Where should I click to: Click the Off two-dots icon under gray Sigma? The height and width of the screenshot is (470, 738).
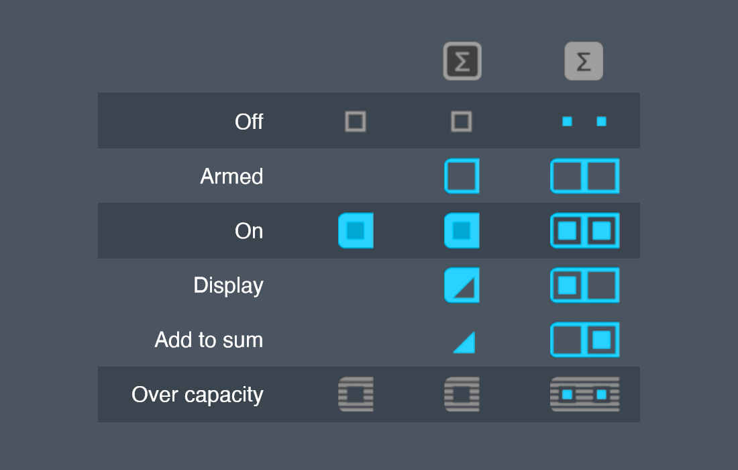584,122
